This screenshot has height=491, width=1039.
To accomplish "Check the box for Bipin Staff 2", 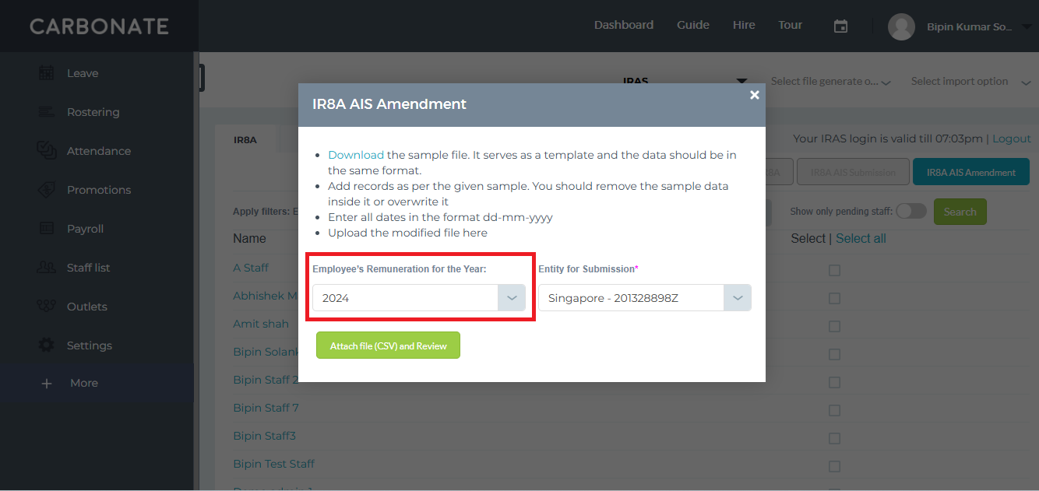I will tap(834, 382).
